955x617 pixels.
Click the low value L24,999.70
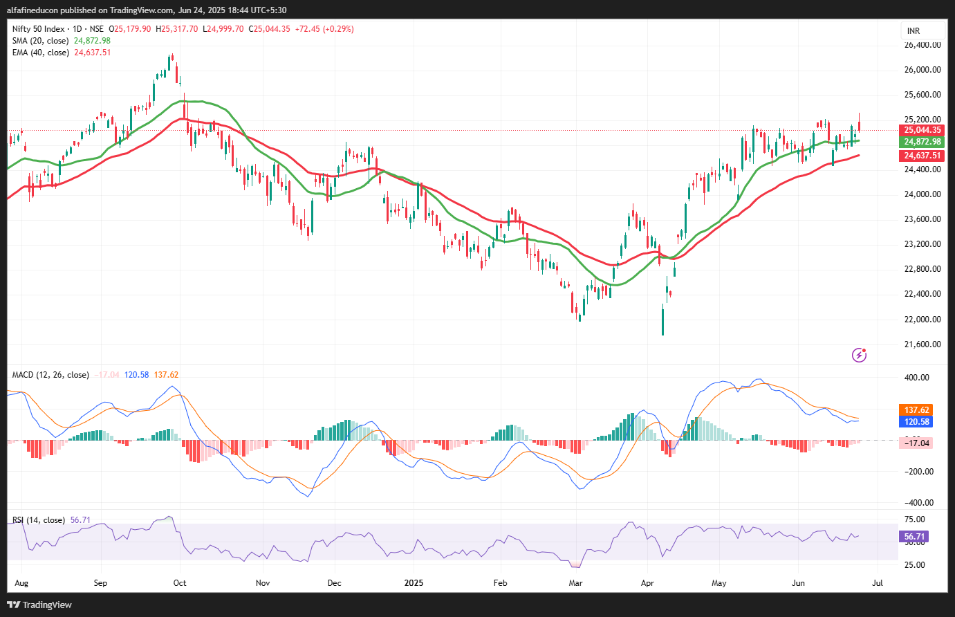click(223, 29)
